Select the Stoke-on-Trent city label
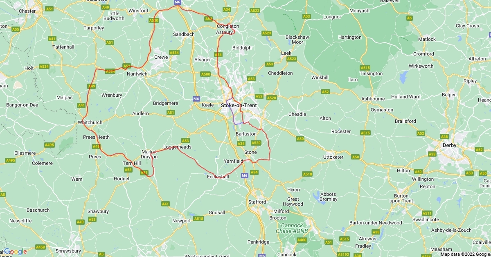The height and width of the screenshot is (257, 491). (239, 105)
